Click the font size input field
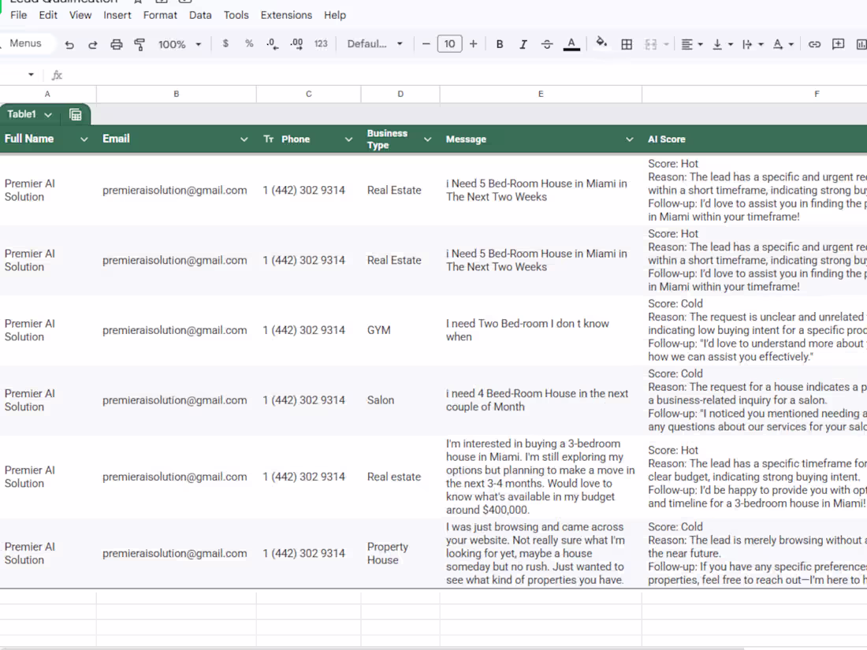Viewport: 867px width, 650px height. click(x=449, y=43)
